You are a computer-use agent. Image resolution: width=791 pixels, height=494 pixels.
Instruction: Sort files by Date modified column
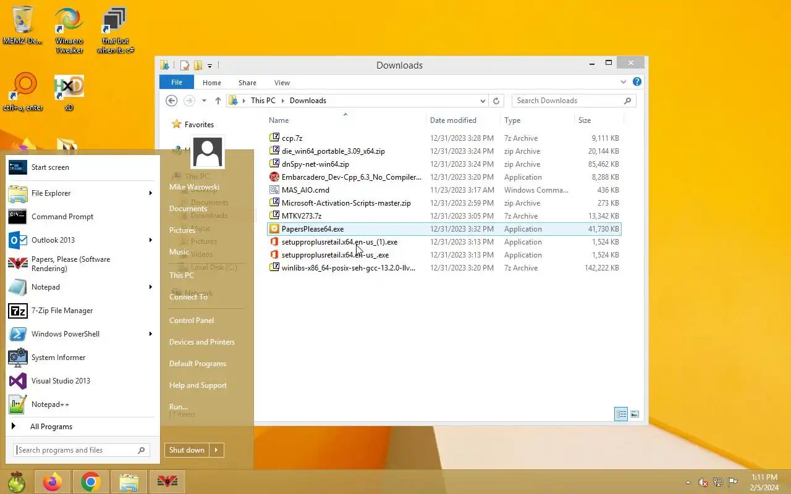coord(463,120)
